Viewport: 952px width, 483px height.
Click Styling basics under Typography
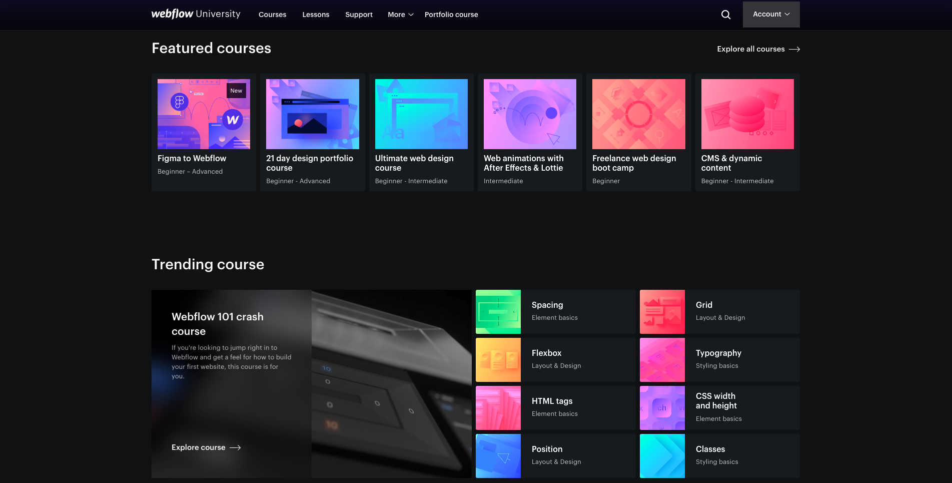pos(717,365)
